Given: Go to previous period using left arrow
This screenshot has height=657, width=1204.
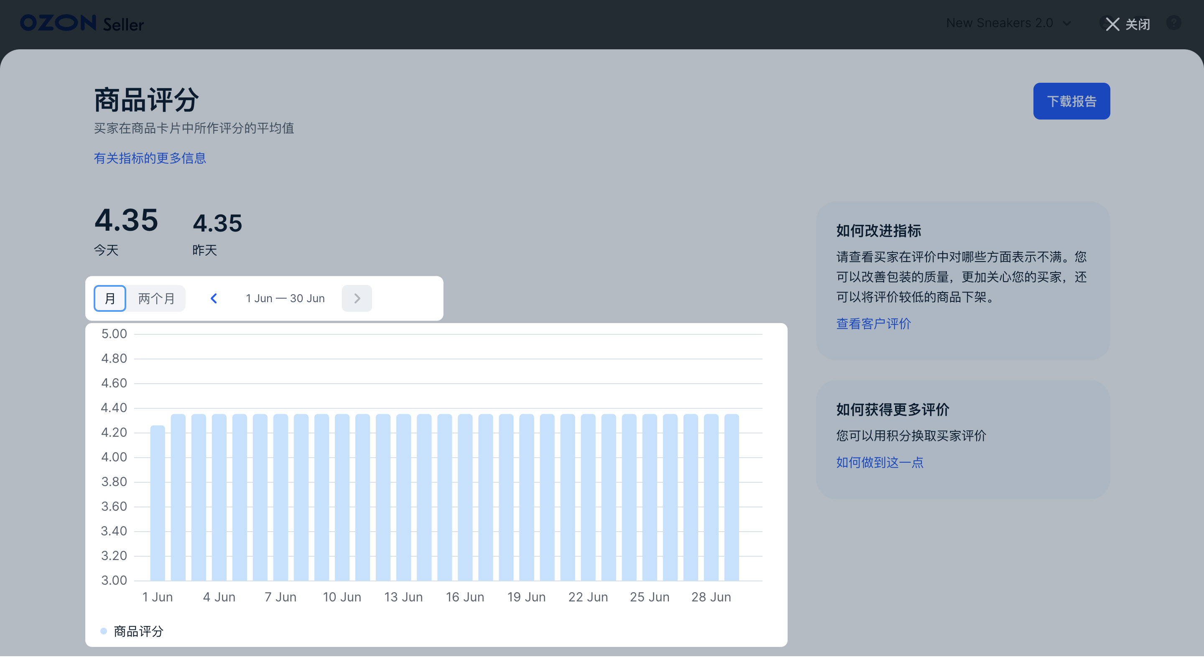Looking at the screenshot, I should 214,298.
